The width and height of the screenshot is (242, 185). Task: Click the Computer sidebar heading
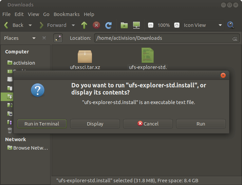click(17, 52)
